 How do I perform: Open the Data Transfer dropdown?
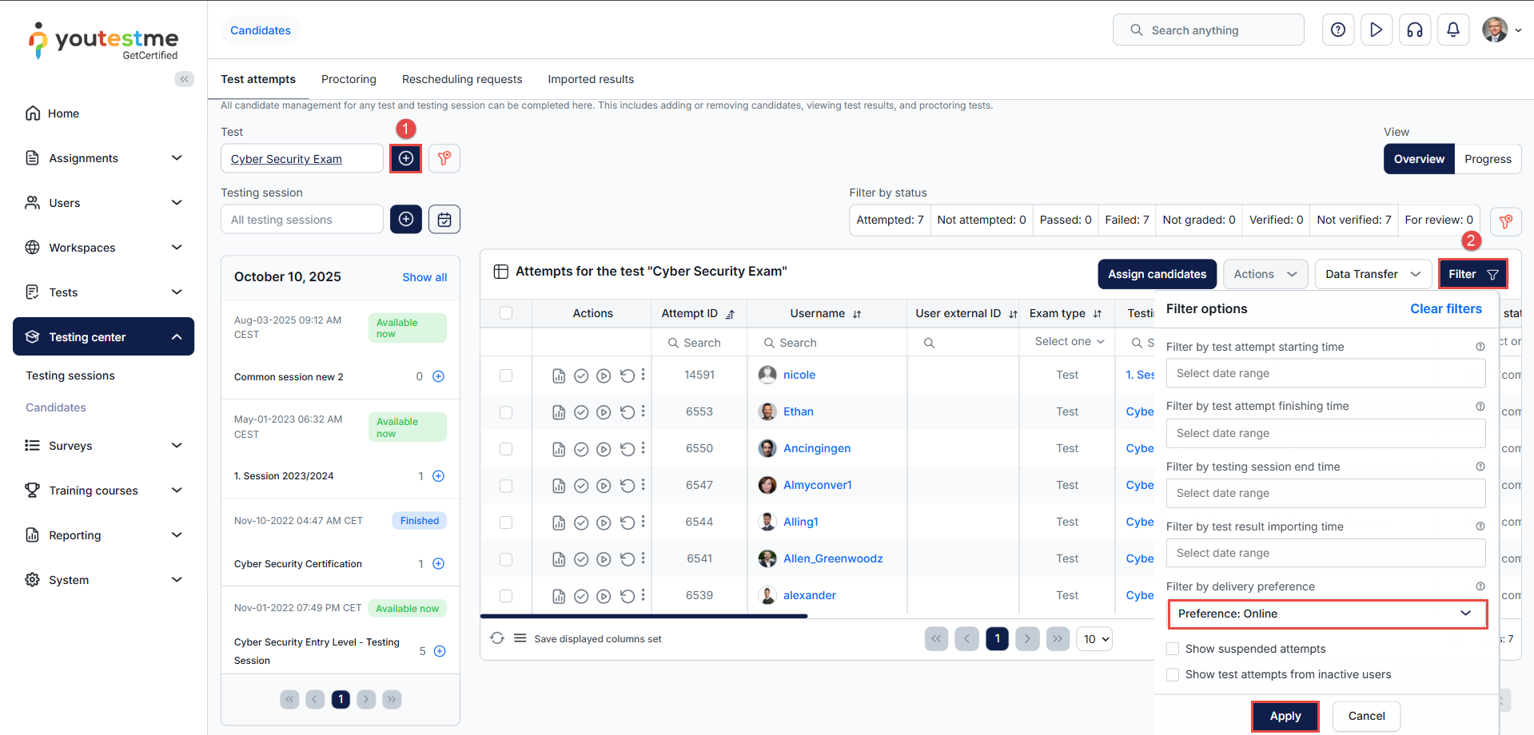coord(1372,274)
